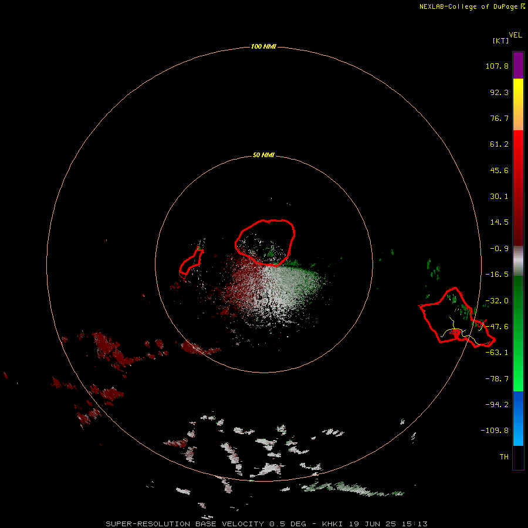Click the 76.7 legend value
The image size is (528, 528).
(x=499, y=118)
